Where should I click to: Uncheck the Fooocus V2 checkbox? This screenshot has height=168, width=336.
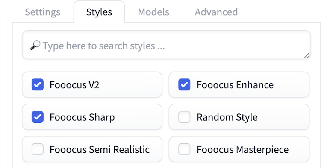tap(38, 85)
